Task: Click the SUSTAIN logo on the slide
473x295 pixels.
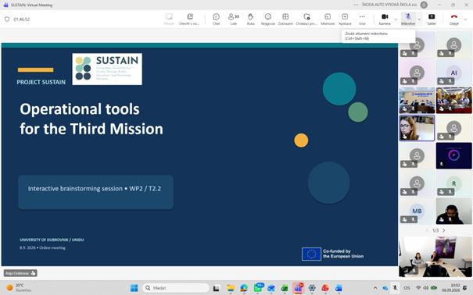Action: (x=107, y=69)
